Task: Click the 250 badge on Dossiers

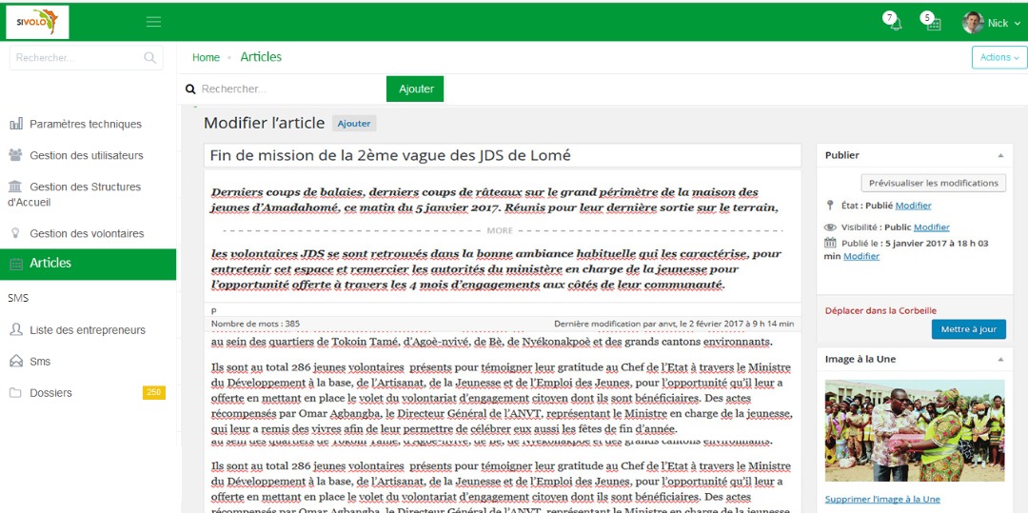Action: click(x=154, y=392)
